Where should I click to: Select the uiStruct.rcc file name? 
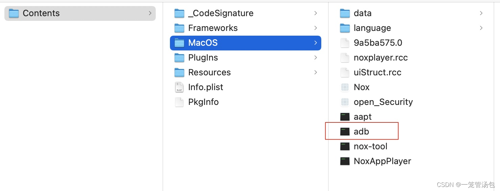pyautogui.click(x=377, y=72)
